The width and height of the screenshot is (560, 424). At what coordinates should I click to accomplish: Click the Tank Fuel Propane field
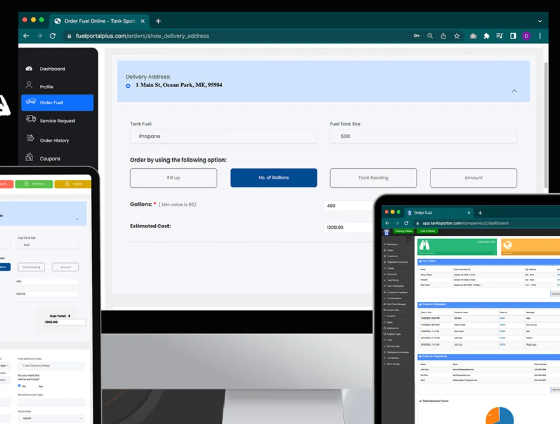223,136
